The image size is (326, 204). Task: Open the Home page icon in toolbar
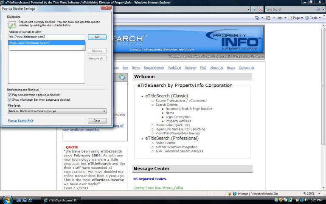[257, 18]
